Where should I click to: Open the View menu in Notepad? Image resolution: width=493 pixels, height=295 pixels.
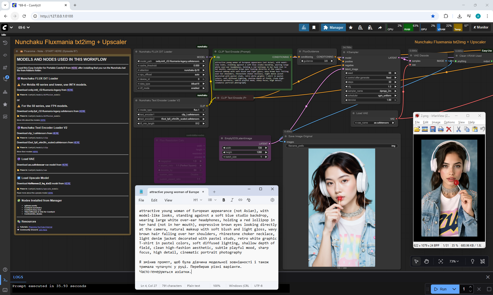(x=168, y=200)
